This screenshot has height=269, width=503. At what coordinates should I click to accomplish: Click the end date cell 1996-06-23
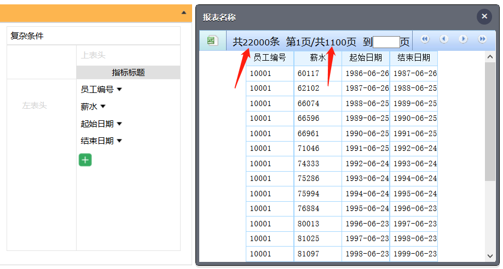point(414,208)
